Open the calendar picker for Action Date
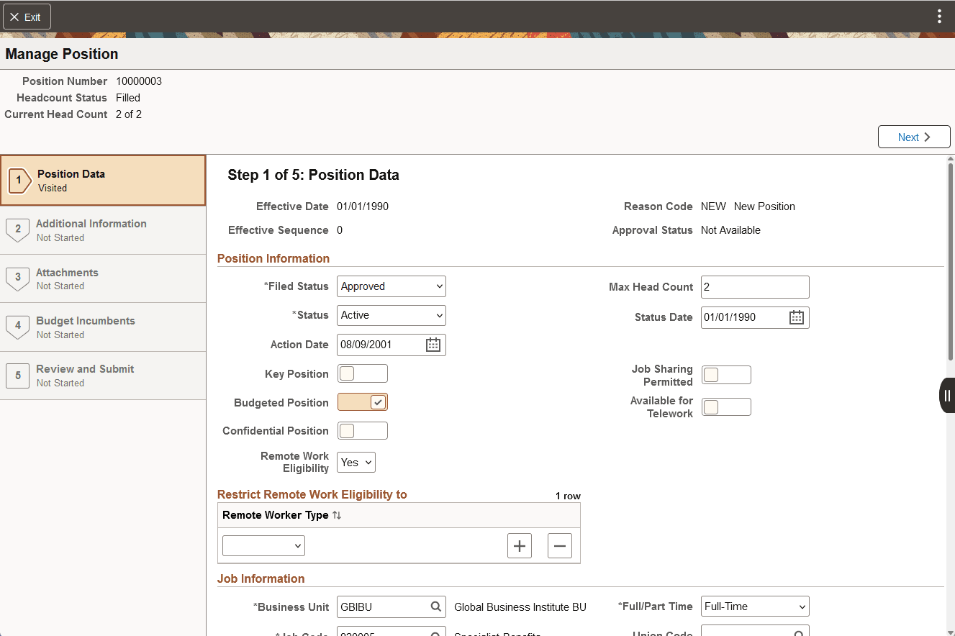The width and height of the screenshot is (955, 636). 433,345
